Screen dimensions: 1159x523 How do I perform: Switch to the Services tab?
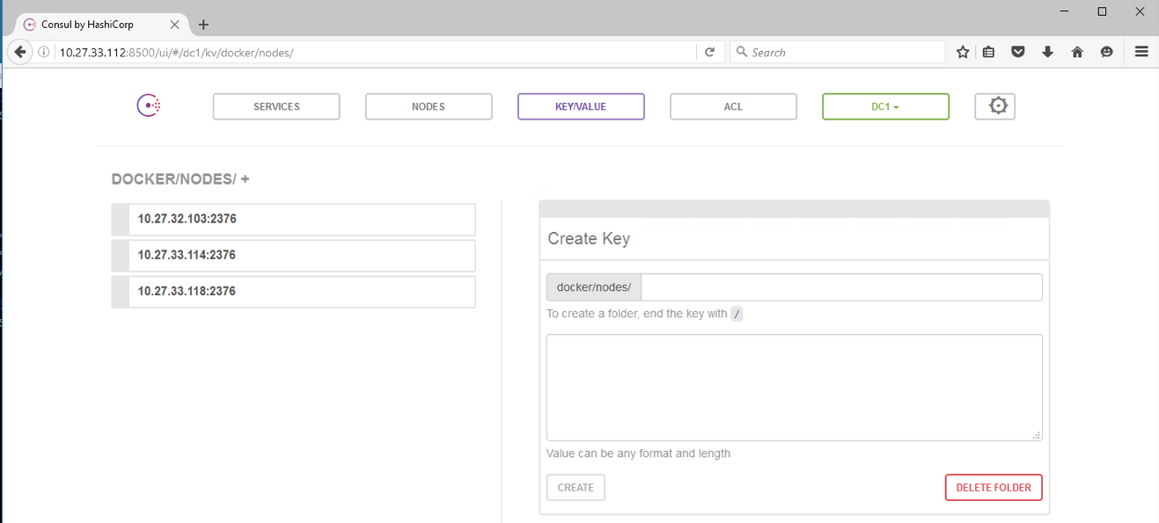click(x=276, y=106)
